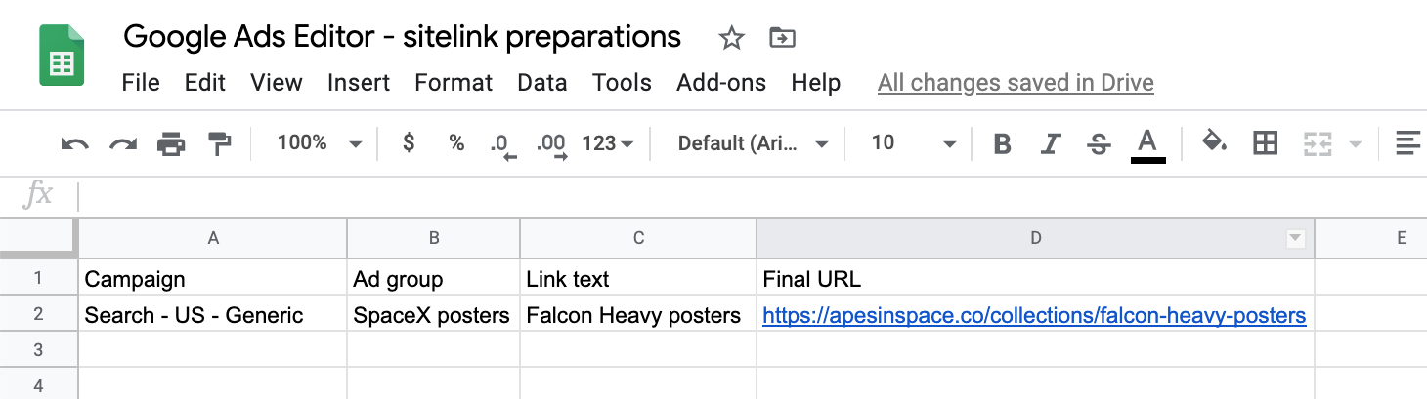Open the Borders grid icon
Viewport: 1427px width, 399px height.
1265,144
